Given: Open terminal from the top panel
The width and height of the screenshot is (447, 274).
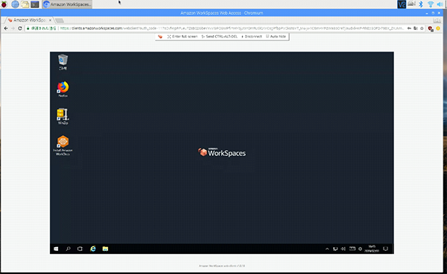Looking at the screenshot, I should click(35, 4).
